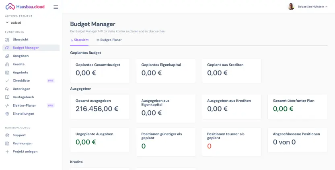The height and width of the screenshot is (170, 335).
Task: Click the Angebote document icon
Action: tap(7, 73)
